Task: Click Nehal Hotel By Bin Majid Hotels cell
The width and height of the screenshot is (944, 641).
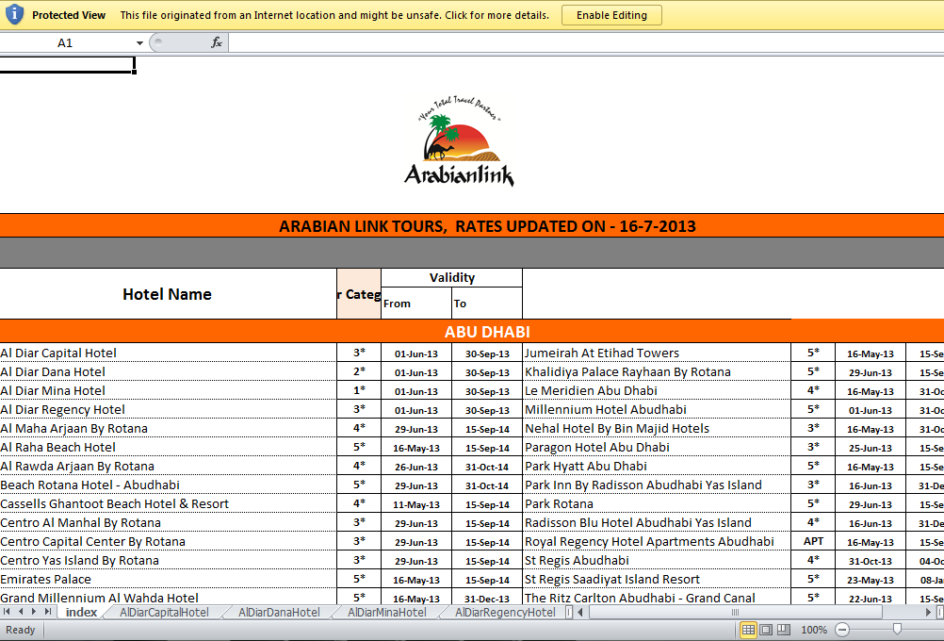Action: 657,428
